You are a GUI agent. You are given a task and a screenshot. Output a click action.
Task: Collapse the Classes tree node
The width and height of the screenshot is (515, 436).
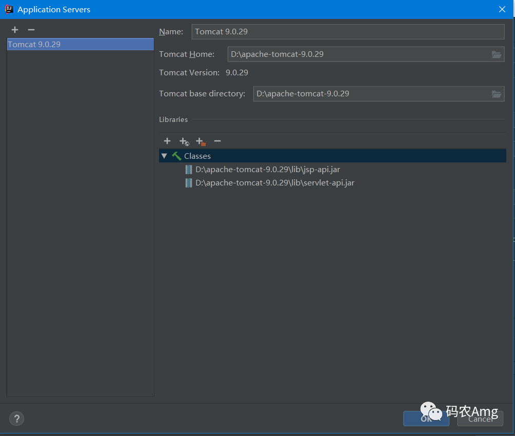(x=164, y=156)
